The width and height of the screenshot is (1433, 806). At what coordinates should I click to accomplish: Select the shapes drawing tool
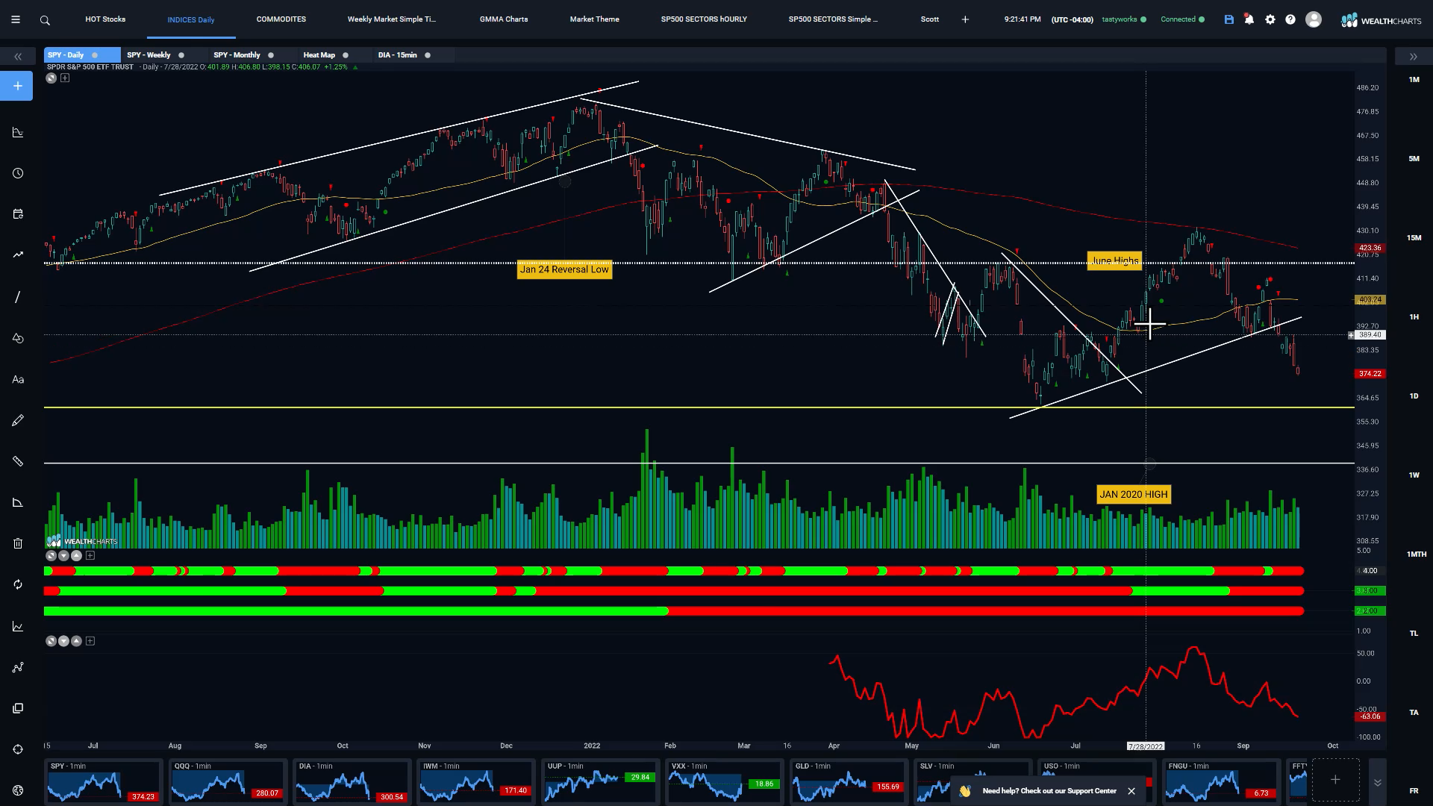[18, 338]
